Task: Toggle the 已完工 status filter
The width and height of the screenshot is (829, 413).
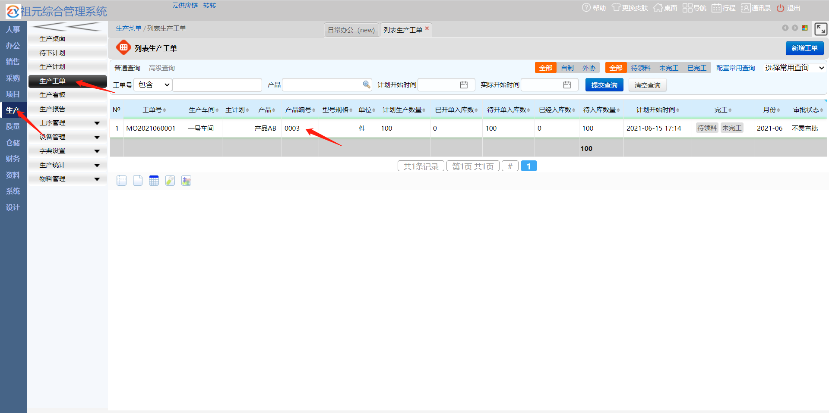Action: pos(696,68)
